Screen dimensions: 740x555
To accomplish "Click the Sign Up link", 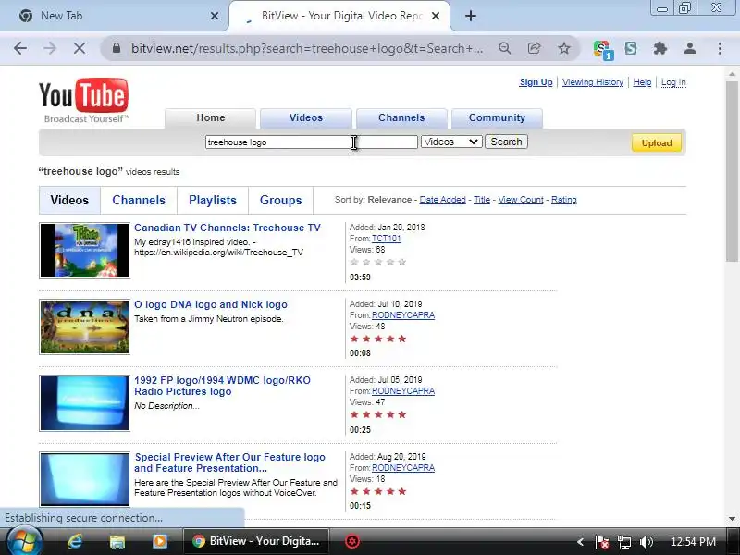I will (536, 82).
